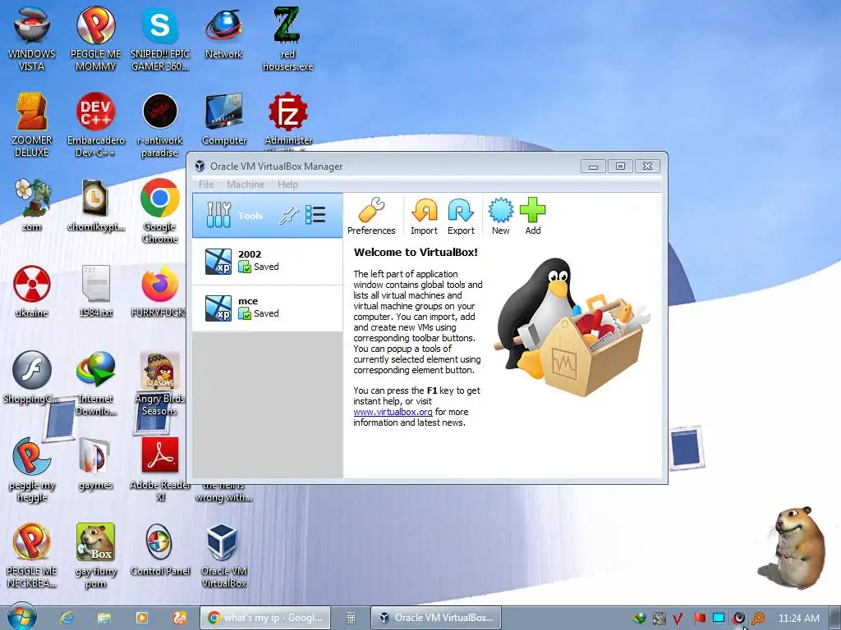Click the Oracle VM VirtualBox taskbar button
The width and height of the screenshot is (841, 630).
coord(435,618)
